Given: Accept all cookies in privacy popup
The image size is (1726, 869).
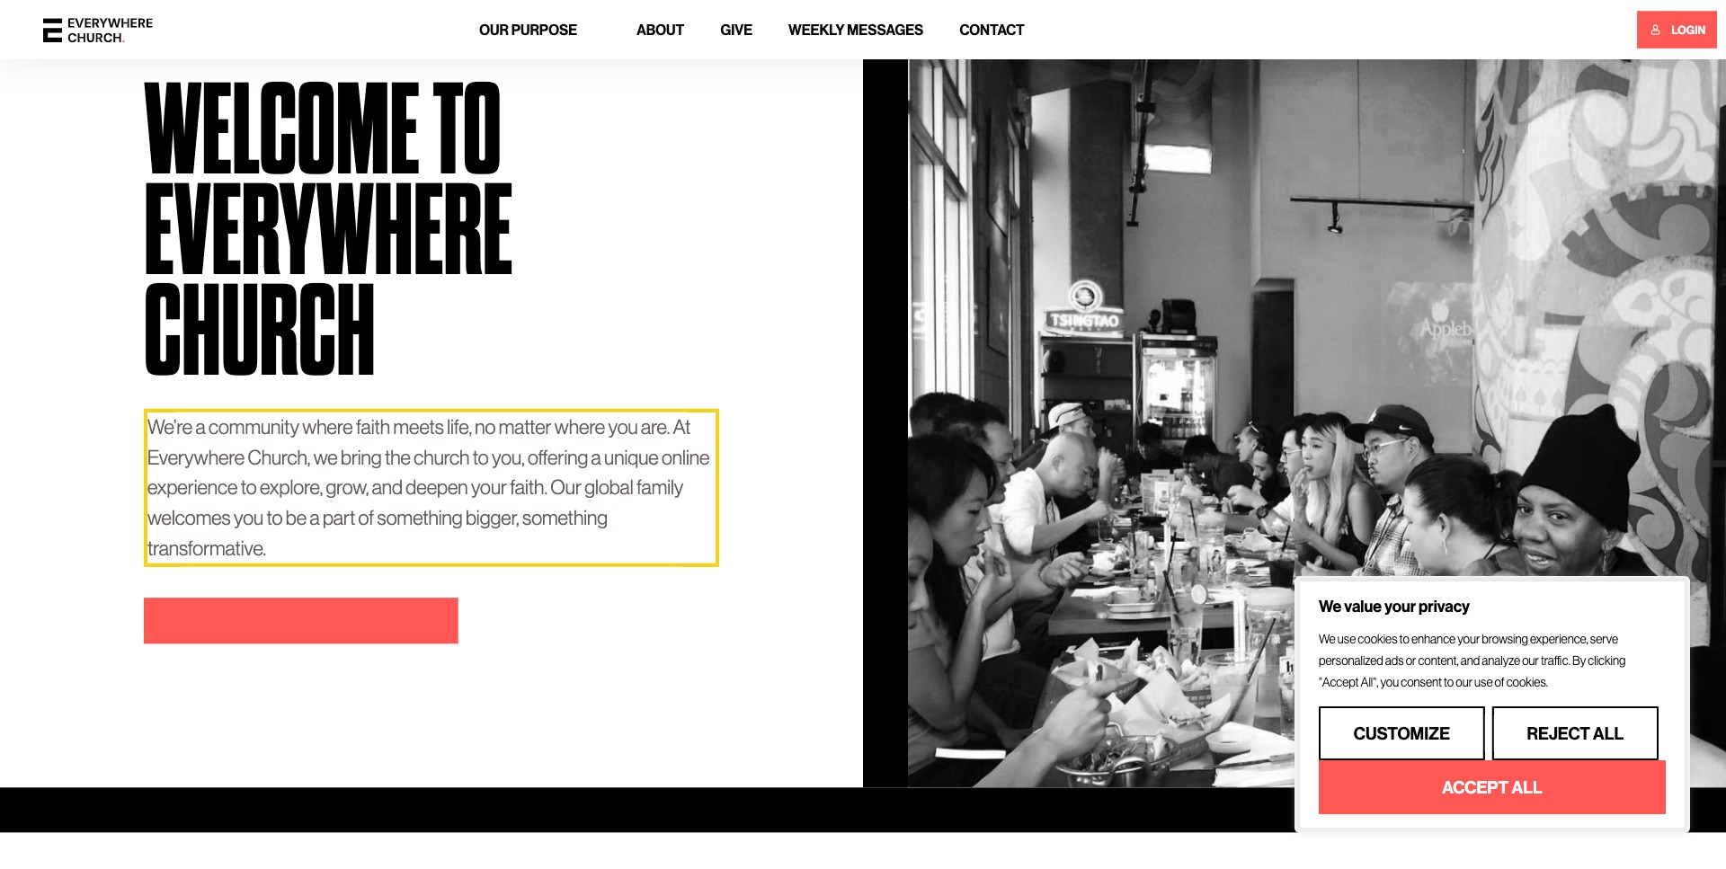Looking at the screenshot, I should 1491,787.
